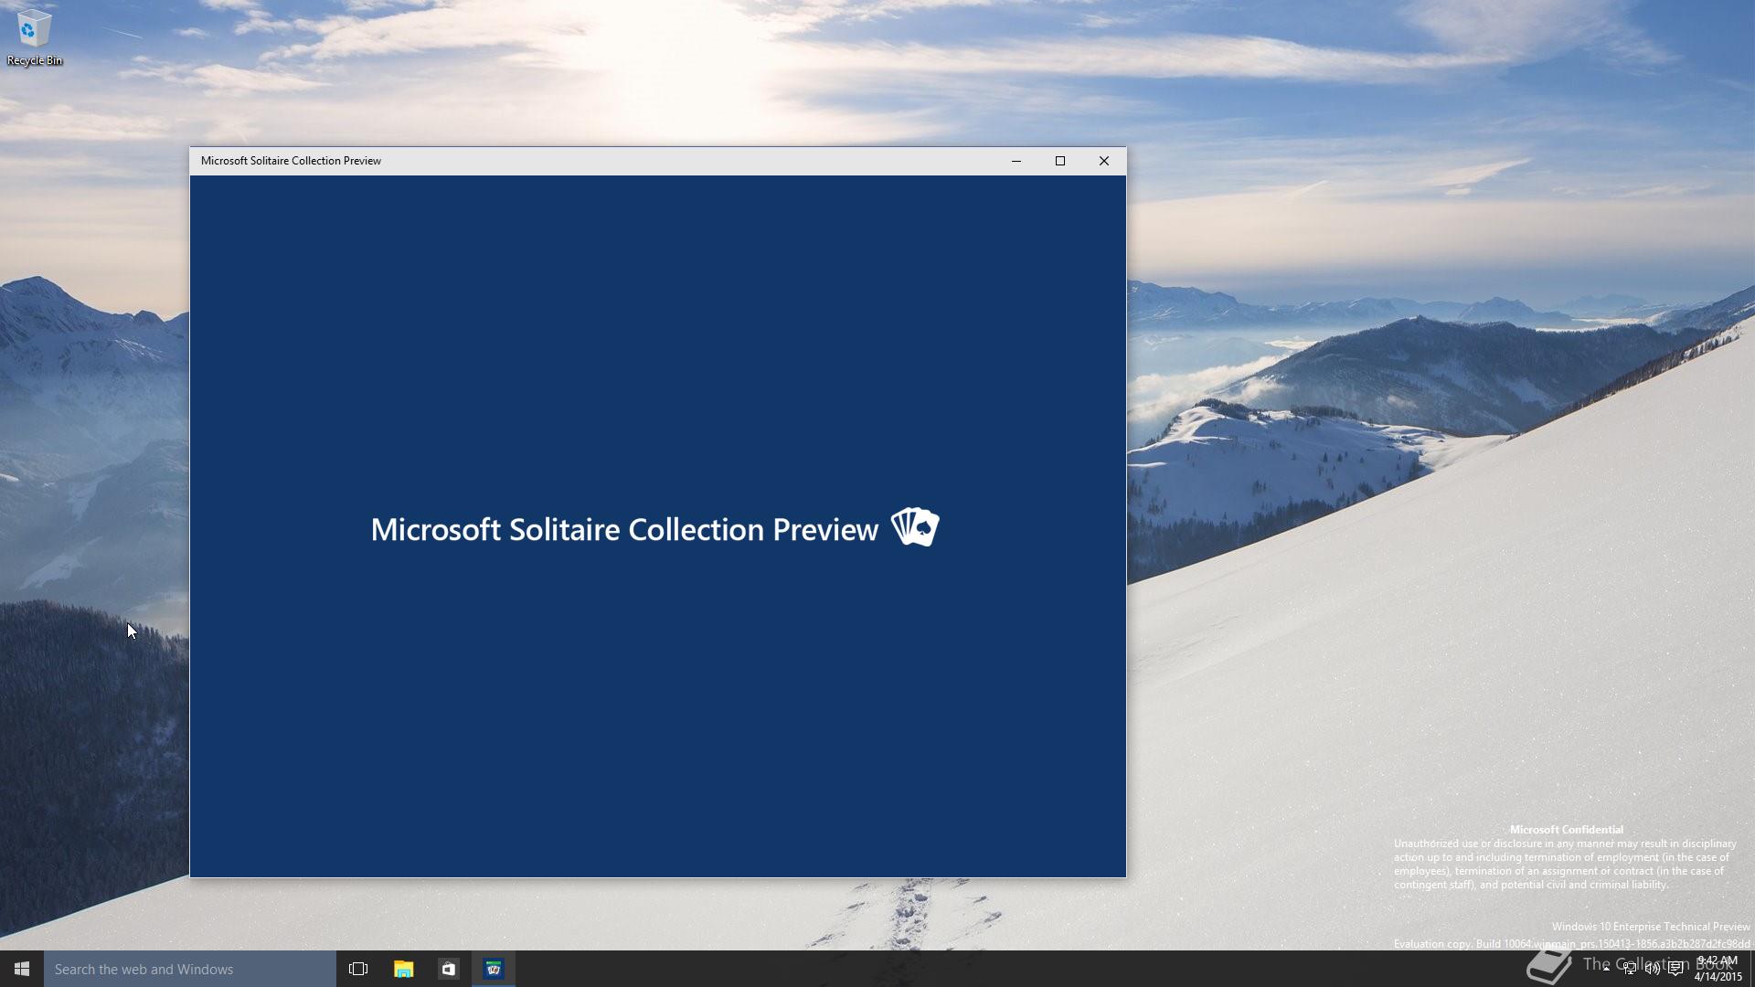Close the Solitaire Collection Preview window
Screen dimensions: 1755x987
[1104, 161]
